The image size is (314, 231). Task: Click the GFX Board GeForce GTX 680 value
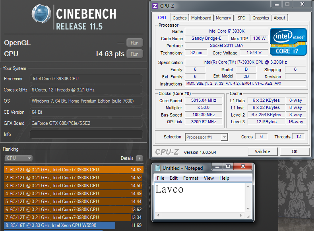[86, 123]
